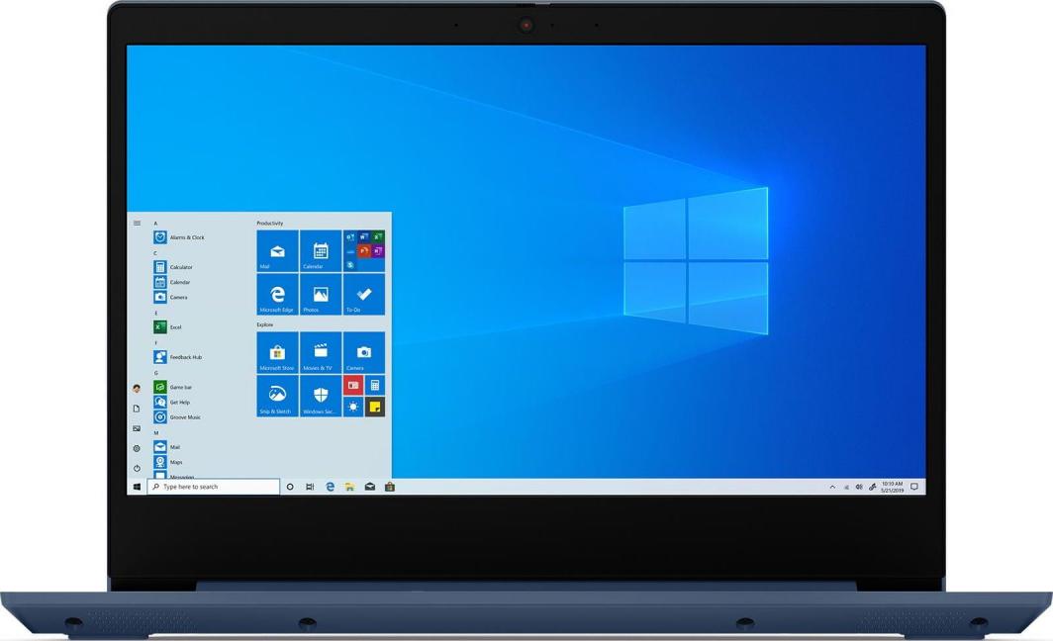The height and width of the screenshot is (641, 1053).
Task: Expand the Start menu hamburger button
Action: (137, 223)
